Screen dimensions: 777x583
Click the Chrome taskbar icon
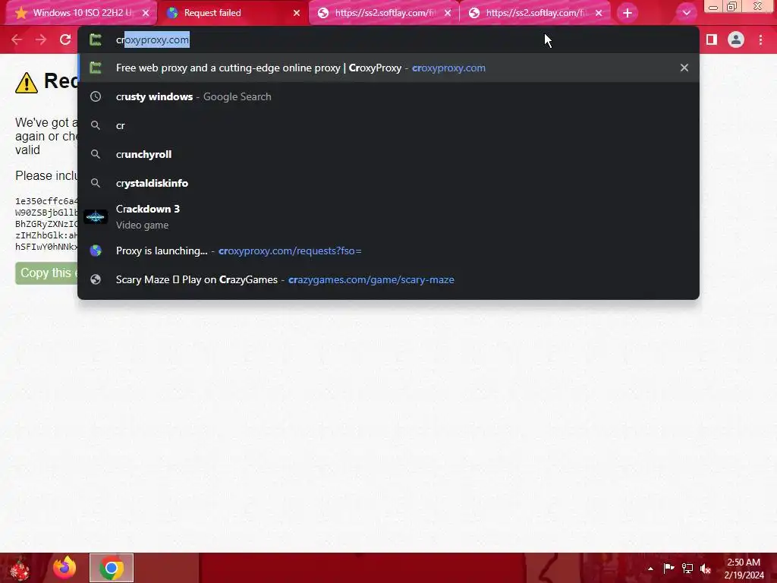pyautogui.click(x=112, y=568)
